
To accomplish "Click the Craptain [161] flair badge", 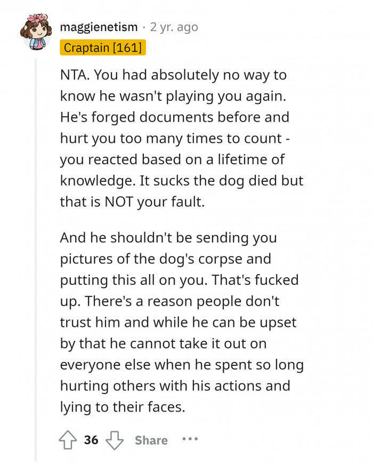I will 102,48.
